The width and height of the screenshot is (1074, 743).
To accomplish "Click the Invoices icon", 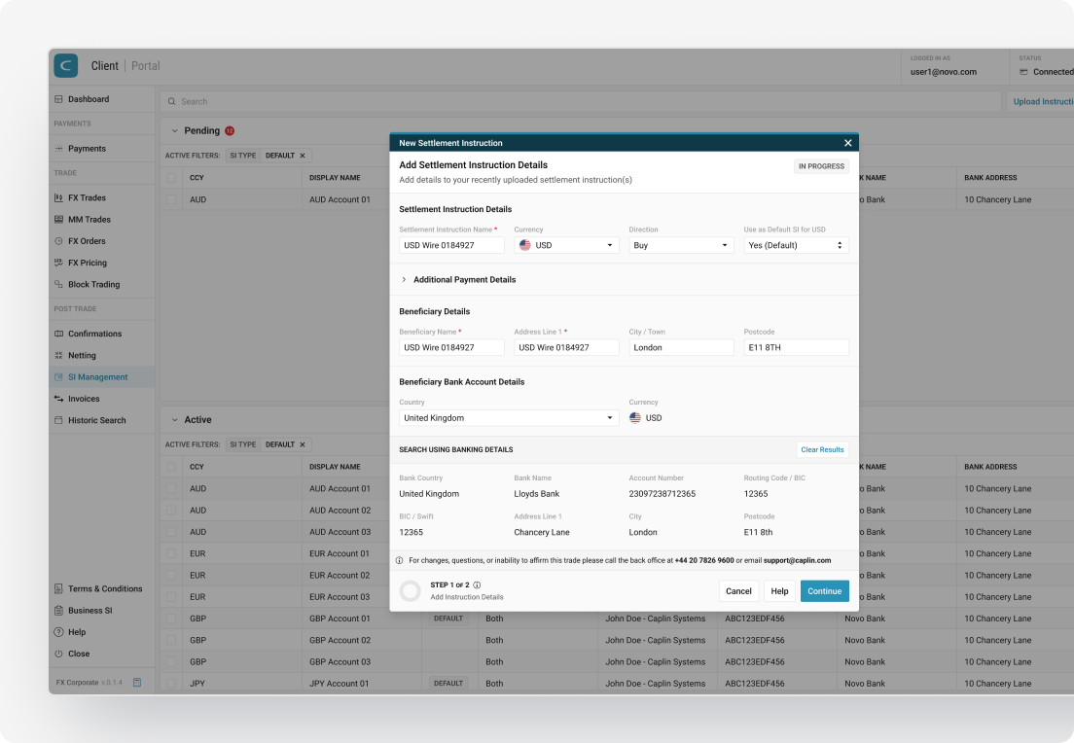I will click(59, 399).
